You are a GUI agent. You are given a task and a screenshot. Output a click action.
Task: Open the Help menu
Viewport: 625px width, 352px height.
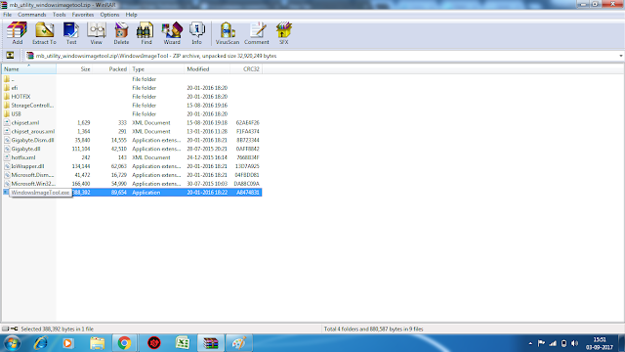coord(131,15)
